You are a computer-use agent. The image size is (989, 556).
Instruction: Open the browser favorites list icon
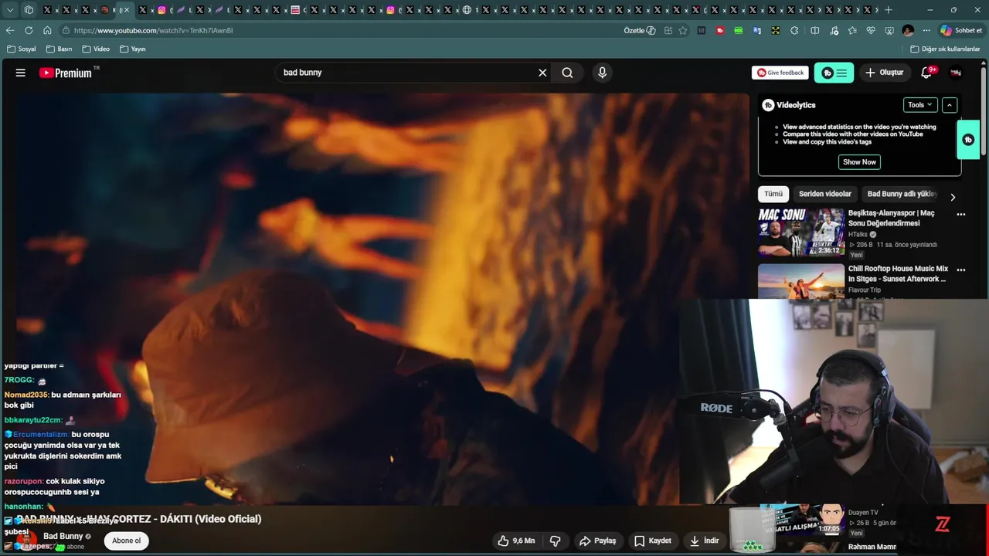coord(852,30)
